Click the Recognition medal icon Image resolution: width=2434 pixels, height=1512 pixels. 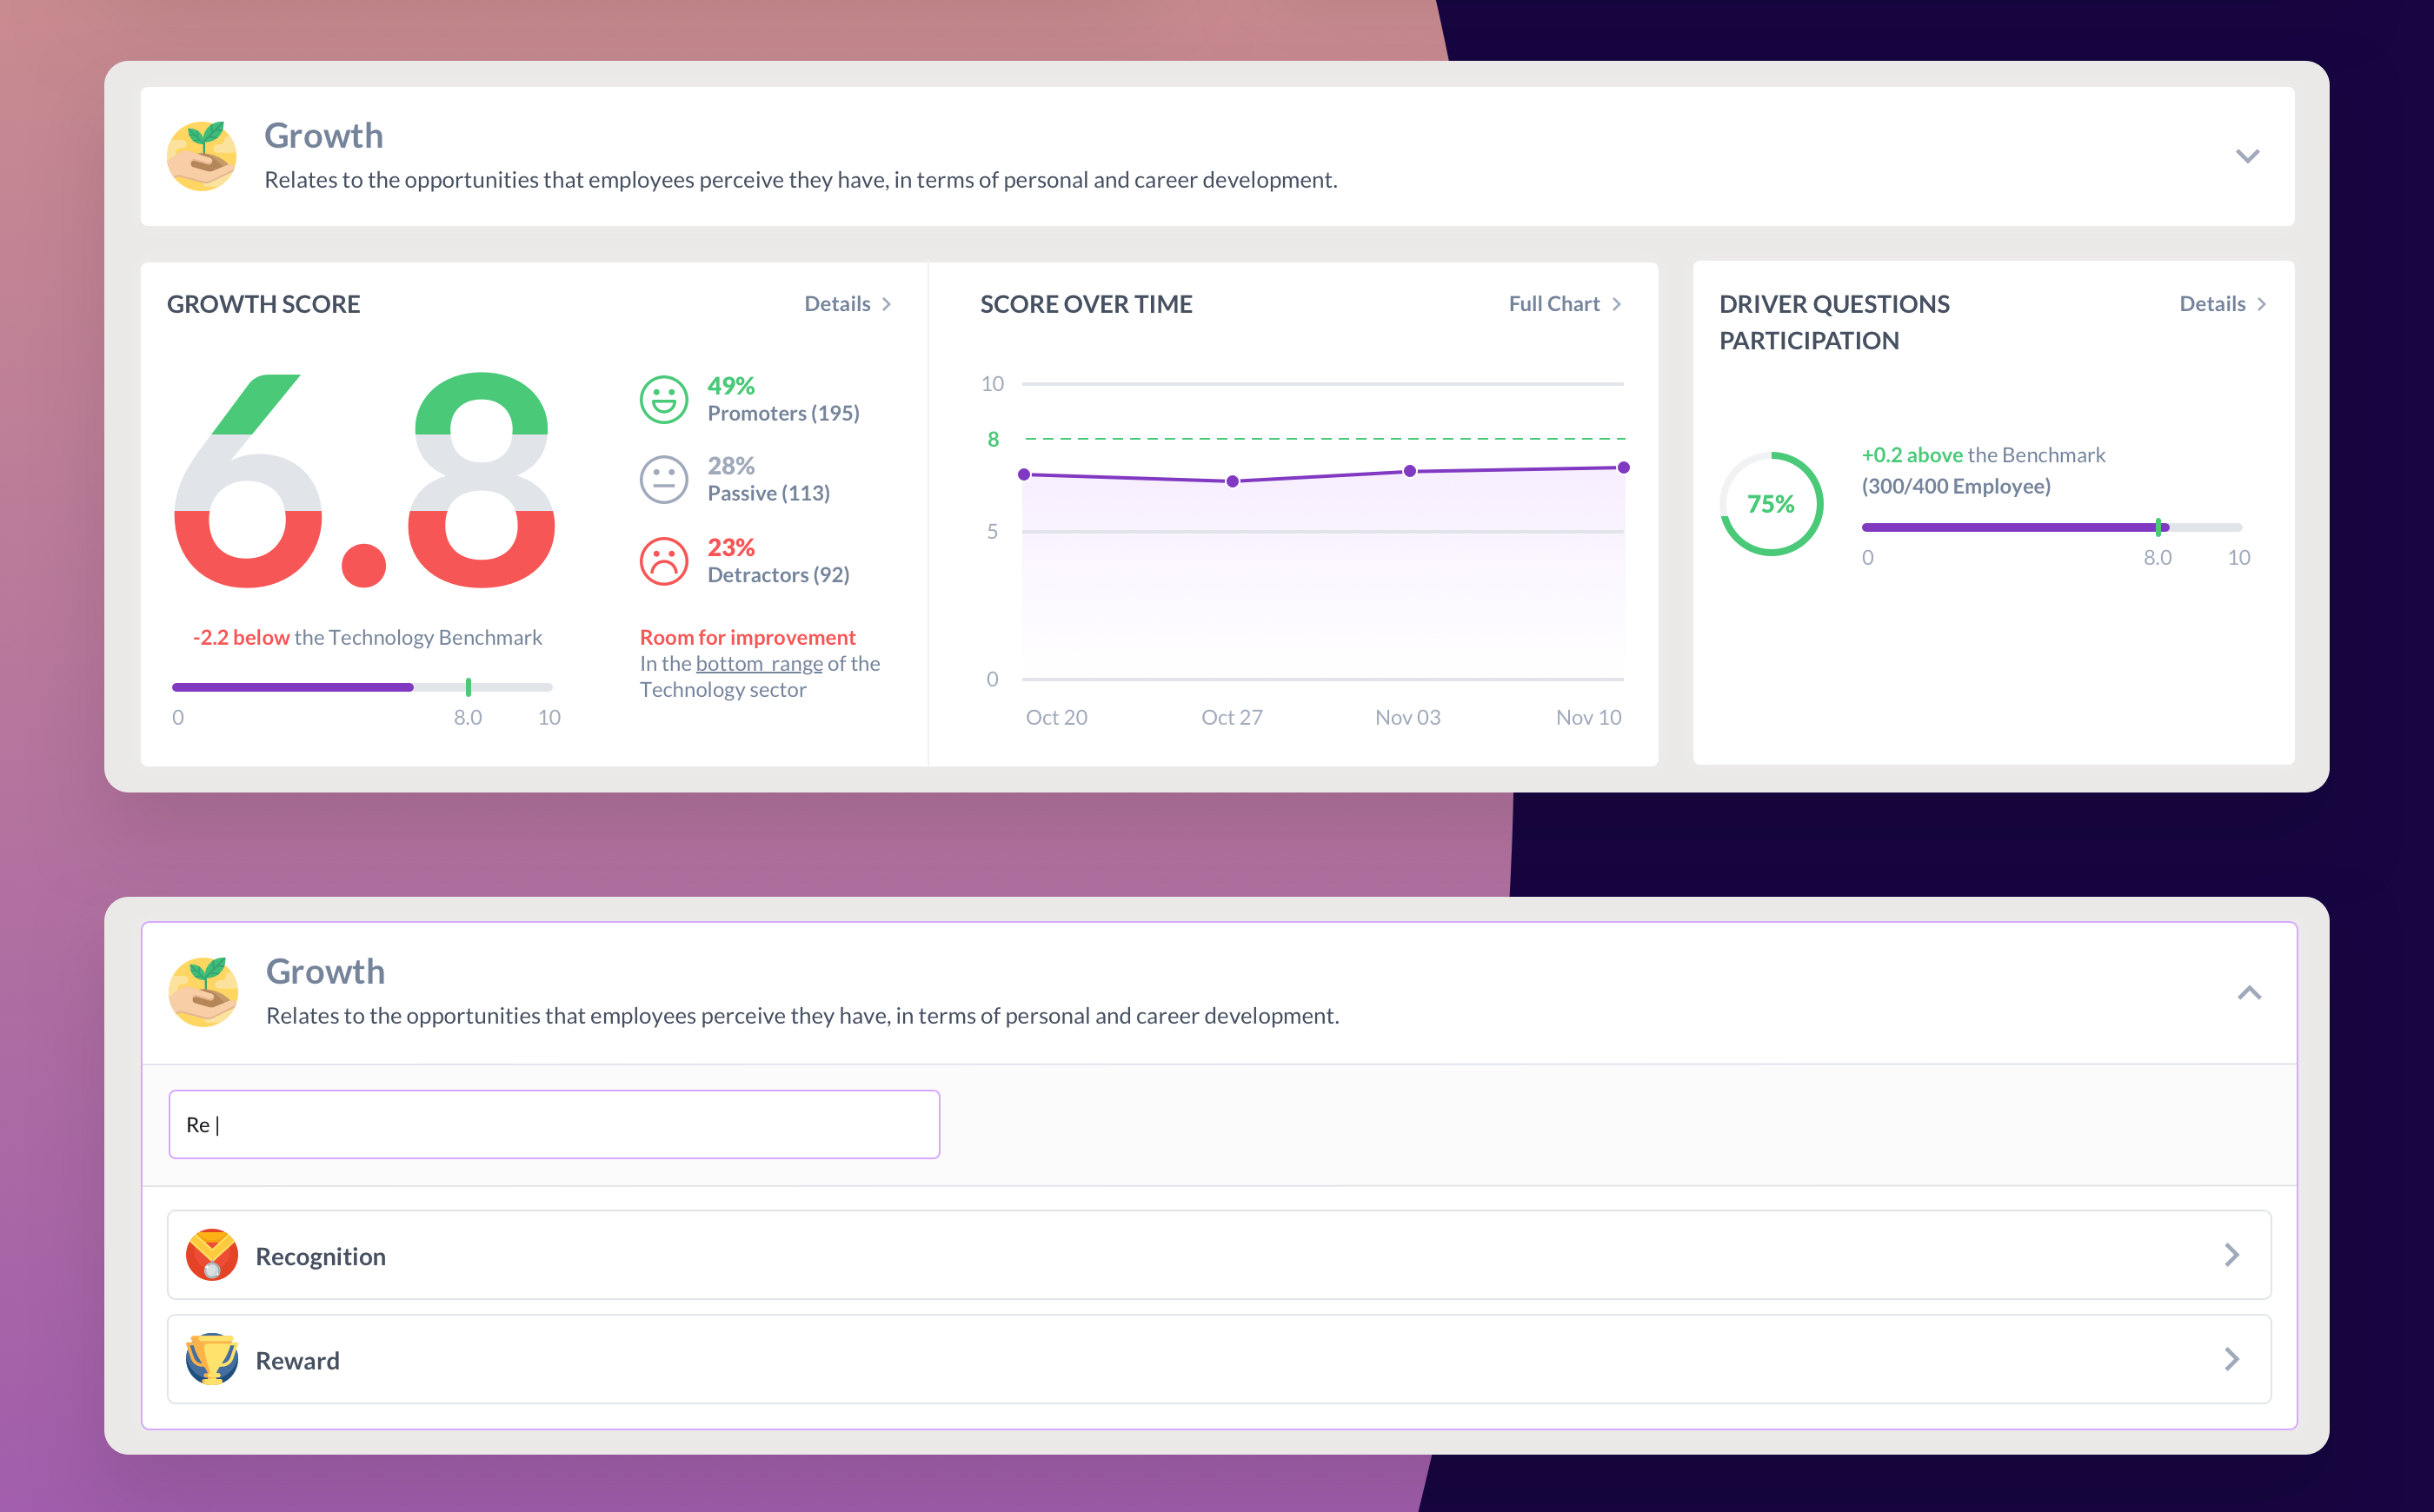point(212,1255)
